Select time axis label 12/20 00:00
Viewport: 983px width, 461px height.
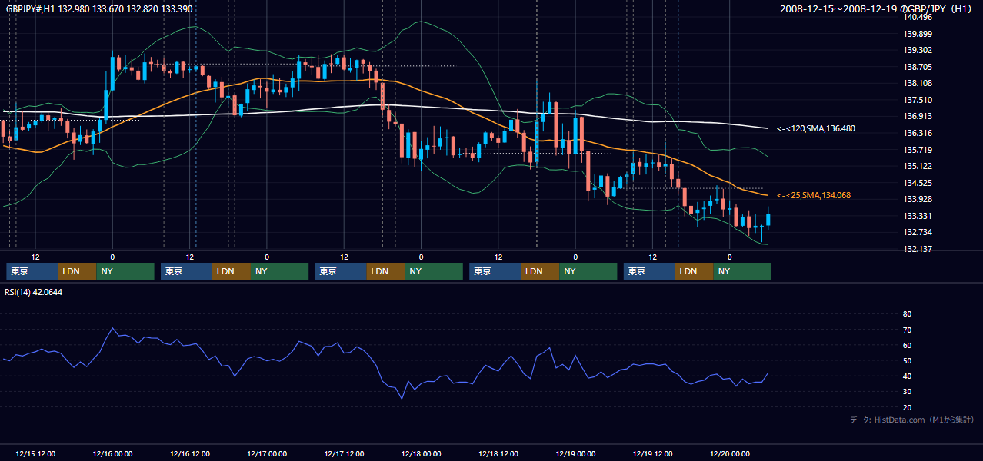(730, 453)
